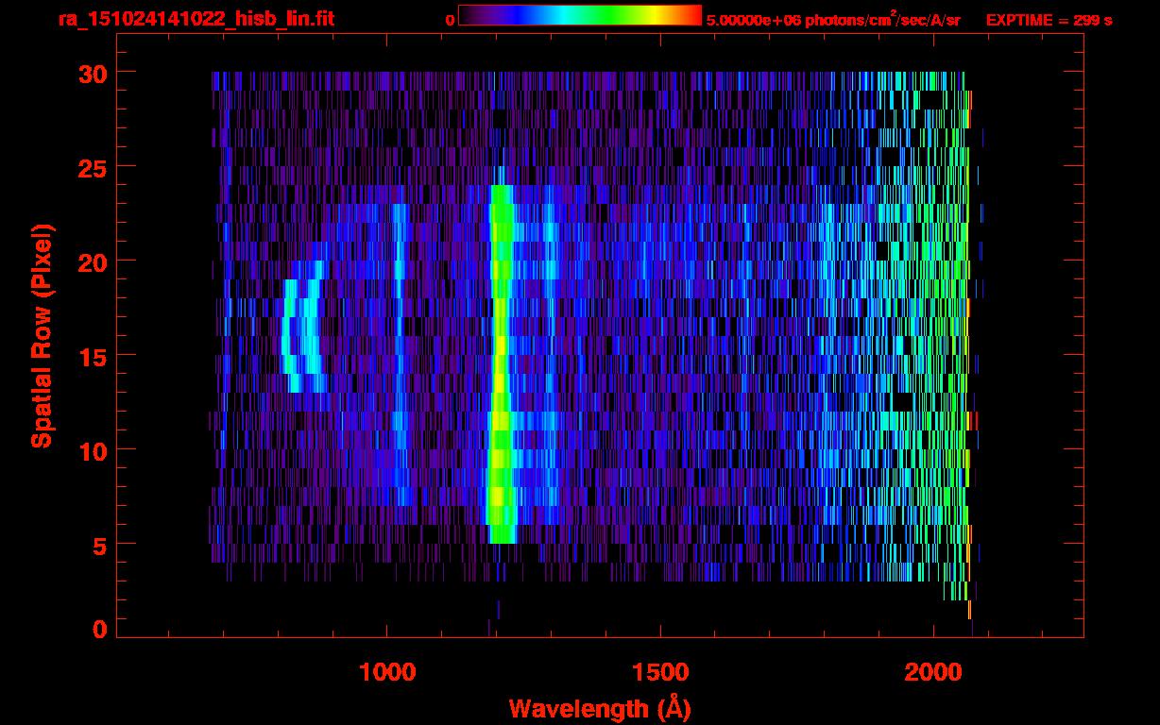This screenshot has height=725, width=1160.
Task: Click the EXPTIME = 299 s text
Action: coord(1049,20)
